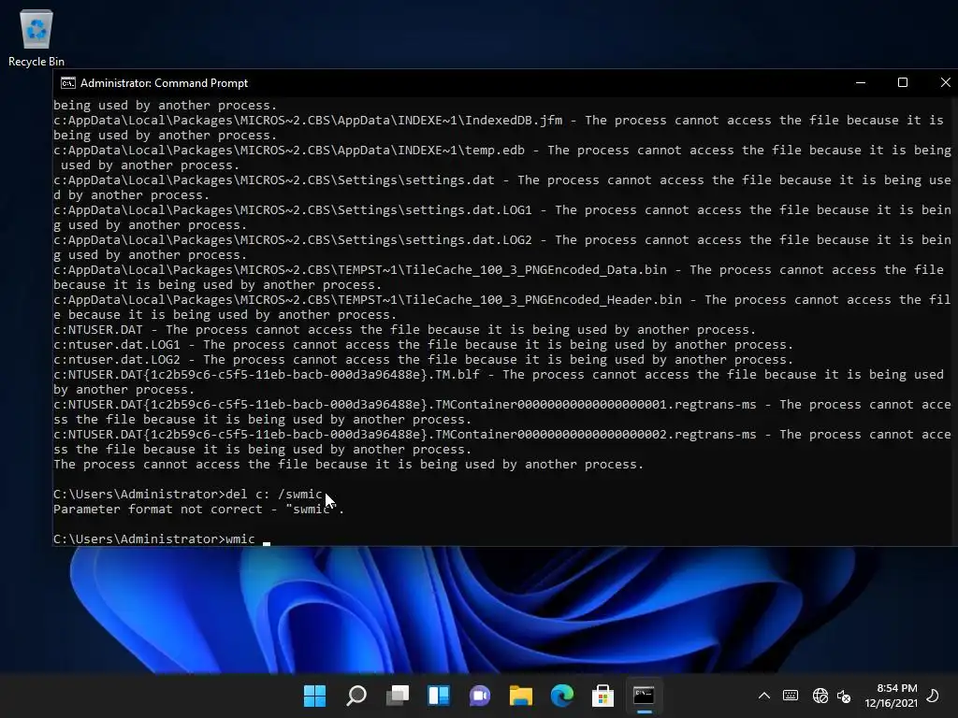Click the TMContainer...0002.regtrans-ms line
Screen dimensions: 958x718
click(x=502, y=442)
